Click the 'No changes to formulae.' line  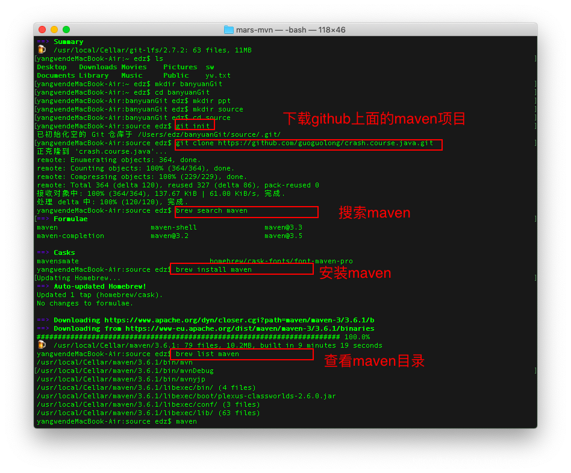[x=85, y=303]
